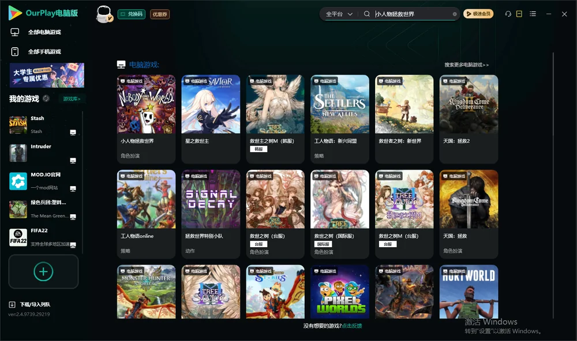Image resolution: width=577 pixels, height=341 pixels.
Task: Open the Stash game entry
Action: [44, 124]
